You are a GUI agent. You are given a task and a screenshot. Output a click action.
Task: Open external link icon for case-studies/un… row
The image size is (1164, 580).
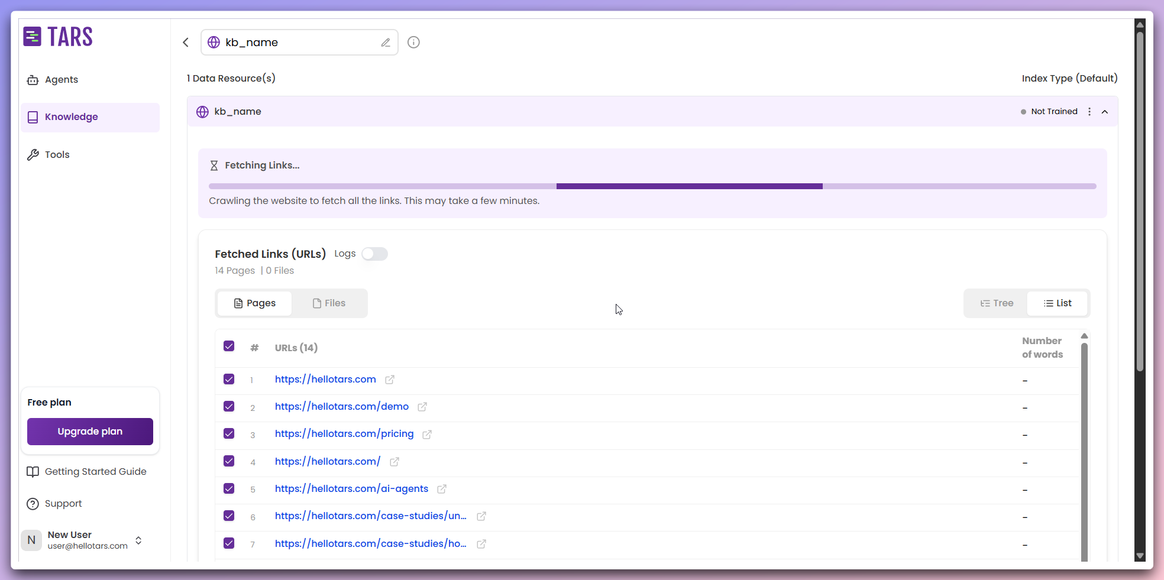(481, 516)
